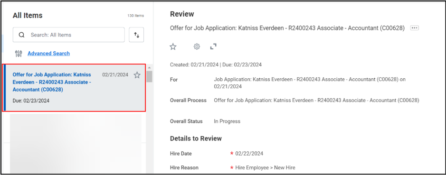The height and width of the screenshot is (175, 446).
Task: Click the Hire Date value 02/22/2024
Action: (x=249, y=154)
